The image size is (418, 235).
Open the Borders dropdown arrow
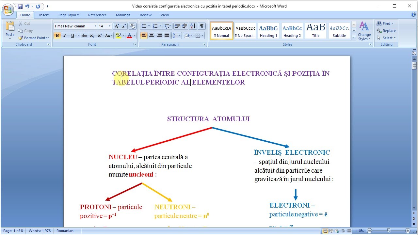point(203,36)
